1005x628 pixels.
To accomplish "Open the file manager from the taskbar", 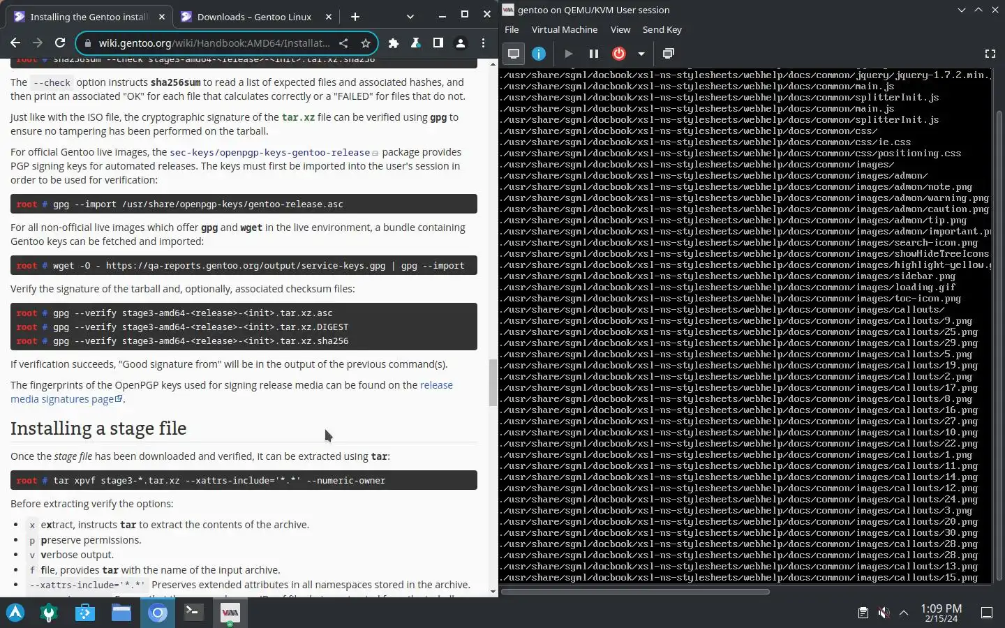I will pyautogui.click(x=121, y=613).
